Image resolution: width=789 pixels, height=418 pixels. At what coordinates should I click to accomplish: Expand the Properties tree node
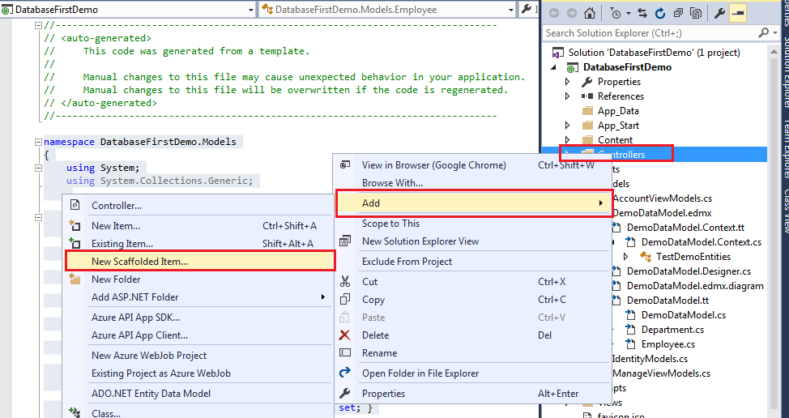568,82
